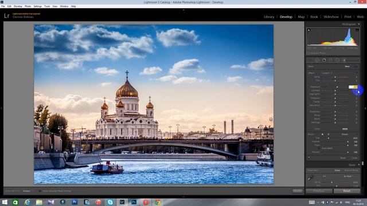
Task: Pick the White Balance eyedropper tool
Action: (310, 178)
